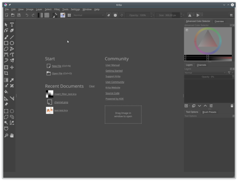This screenshot has width=238, height=181.
Task: Expand the add layer dropdown arrow
Action: [190, 106]
